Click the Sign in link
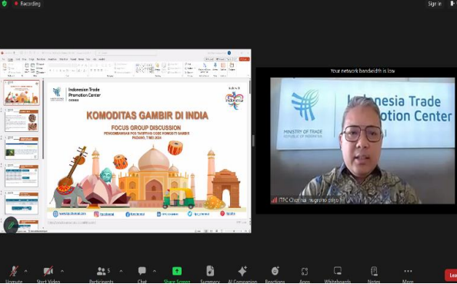 point(435,4)
